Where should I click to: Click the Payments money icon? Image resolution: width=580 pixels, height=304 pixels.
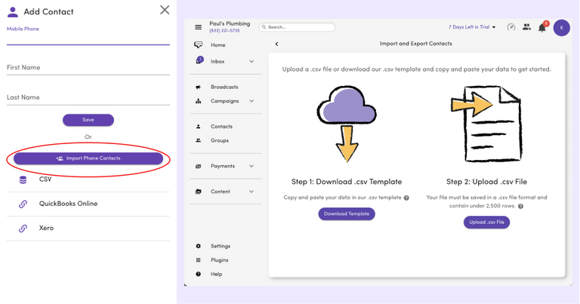pos(199,167)
